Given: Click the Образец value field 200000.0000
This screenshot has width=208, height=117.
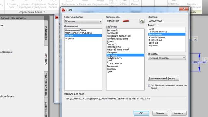Looking at the screenshot, I should (167, 21).
